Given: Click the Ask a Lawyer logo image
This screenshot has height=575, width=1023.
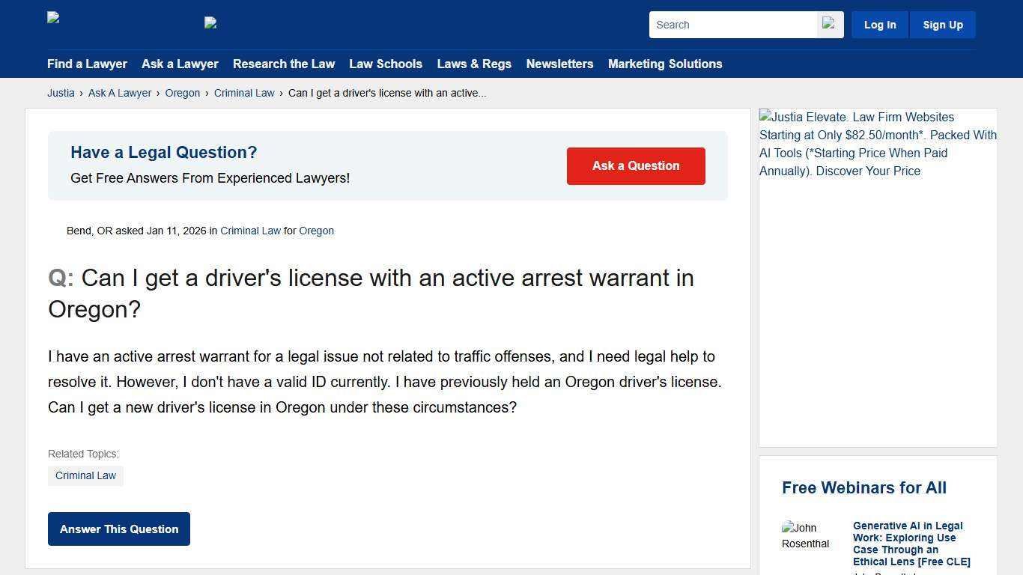Looking at the screenshot, I should (x=210, y=22).
